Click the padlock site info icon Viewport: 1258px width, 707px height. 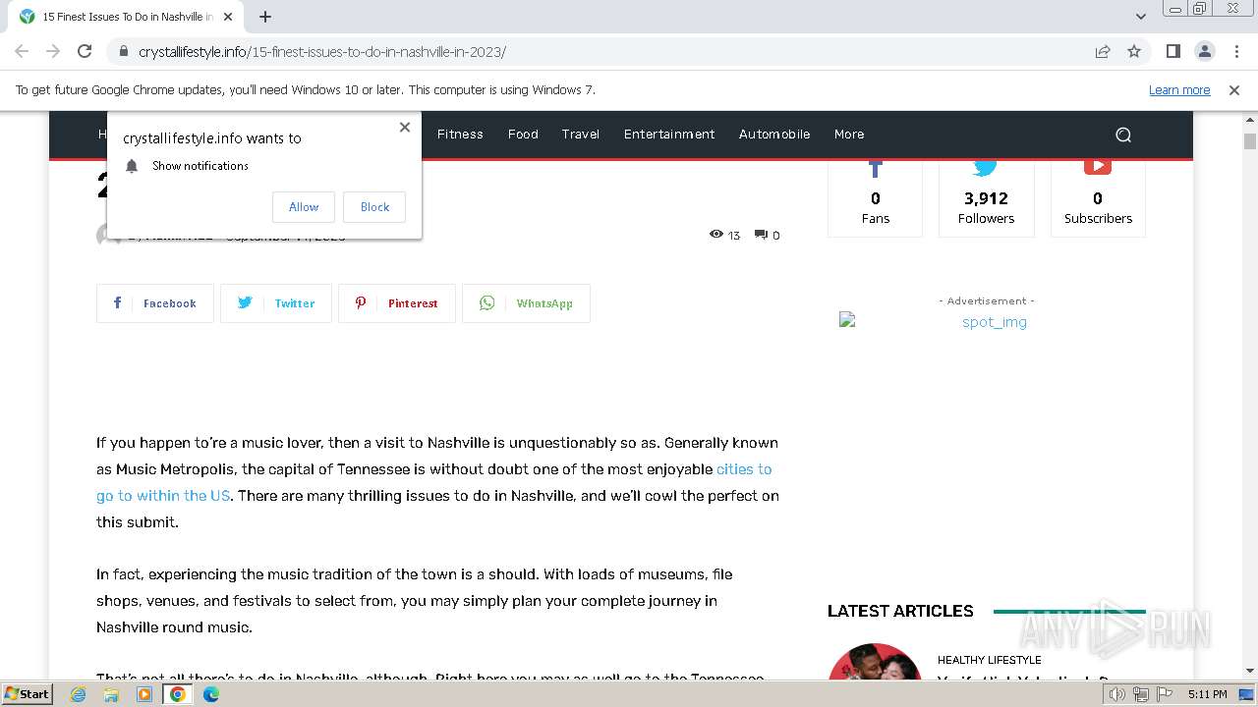[123, 51]
